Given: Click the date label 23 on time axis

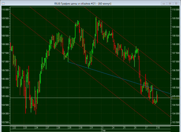Looking at the screenshot, I should click(26, 128).
